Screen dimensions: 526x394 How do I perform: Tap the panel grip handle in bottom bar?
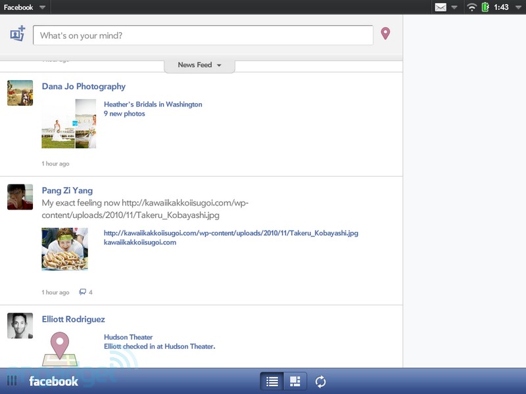tap(12, 381)
